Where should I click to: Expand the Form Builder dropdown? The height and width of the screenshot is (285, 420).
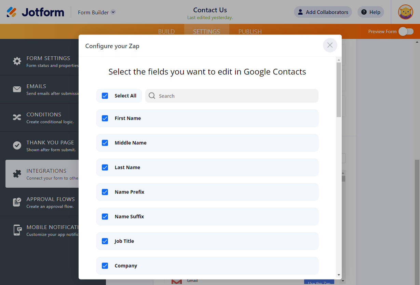113,12
